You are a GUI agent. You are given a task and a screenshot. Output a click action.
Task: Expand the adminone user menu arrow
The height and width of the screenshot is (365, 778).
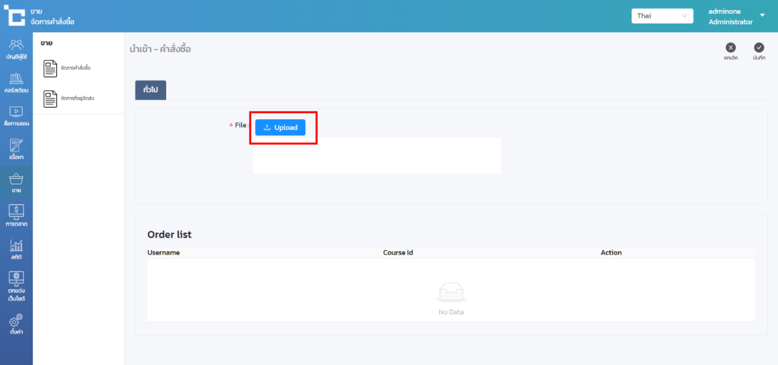(x=762, y=16)
